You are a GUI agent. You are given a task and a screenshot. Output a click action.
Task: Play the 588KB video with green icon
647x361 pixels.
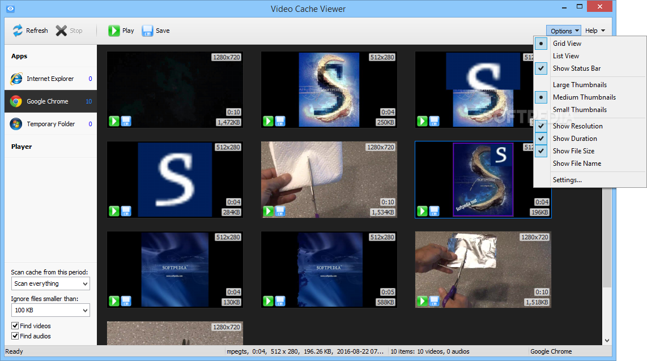[x=268, y=301]
